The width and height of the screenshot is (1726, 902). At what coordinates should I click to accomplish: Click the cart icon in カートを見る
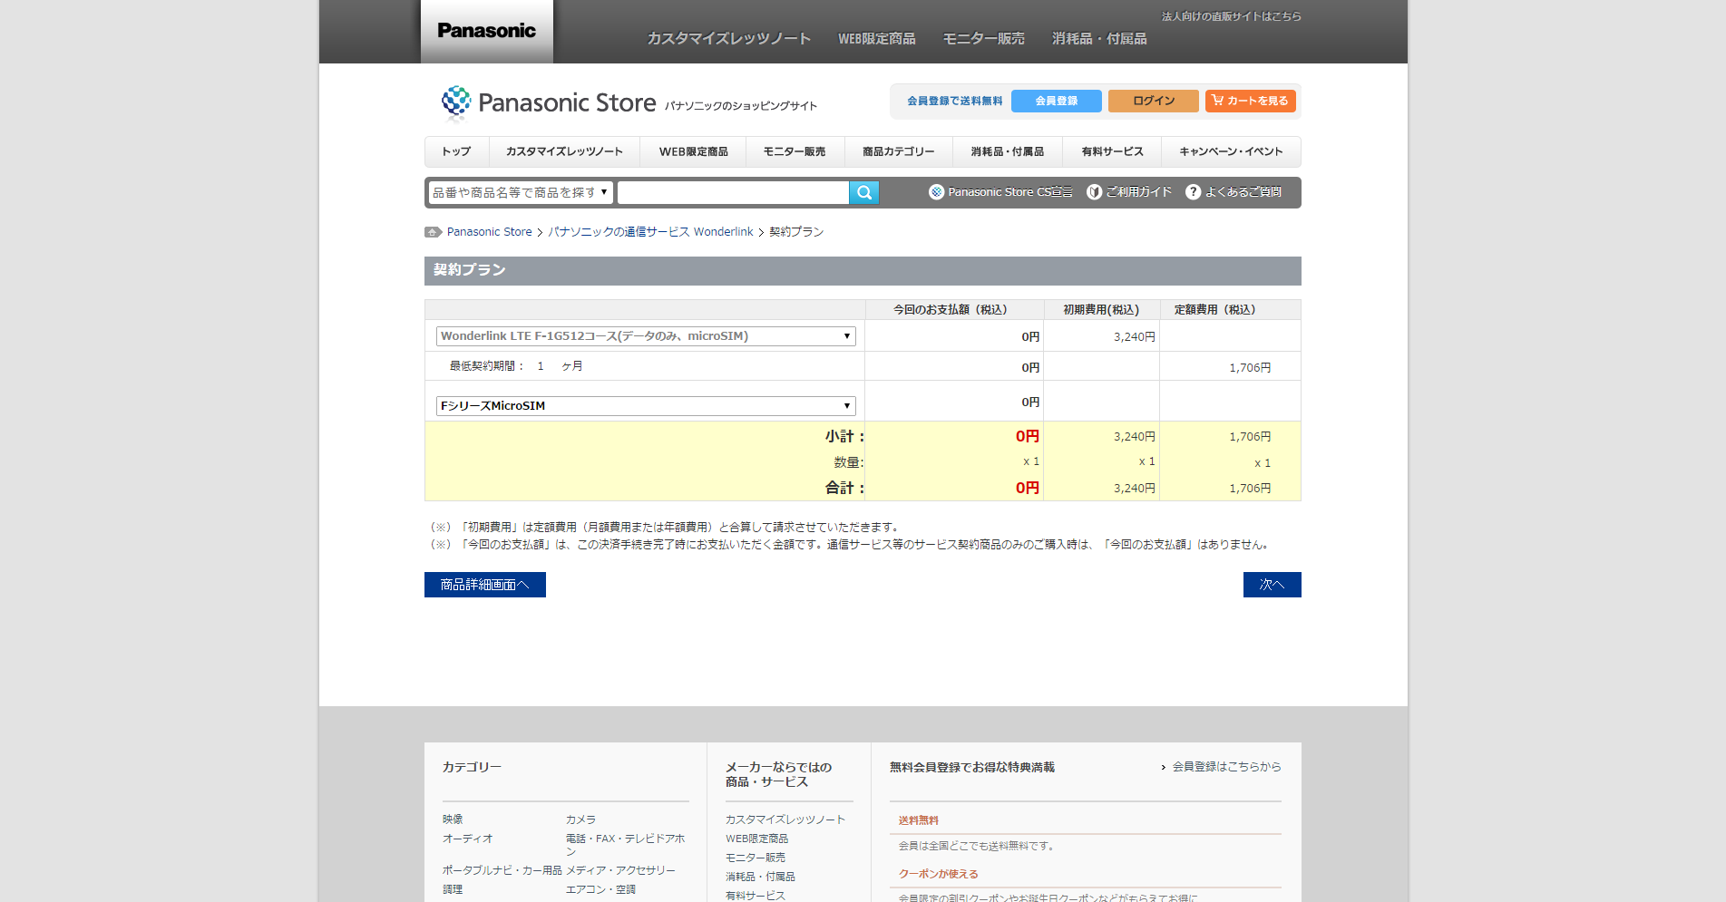click(1218, 101)
